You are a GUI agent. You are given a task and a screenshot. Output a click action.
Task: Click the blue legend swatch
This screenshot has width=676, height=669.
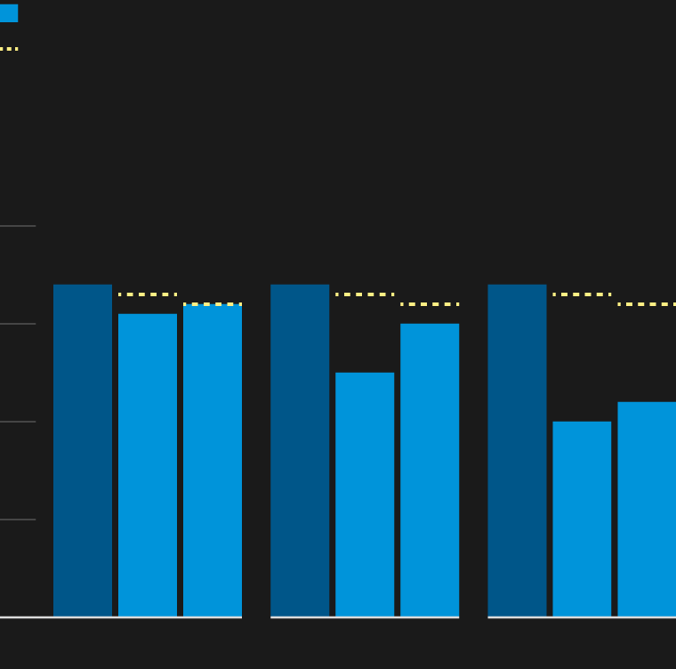pos(8,13)
